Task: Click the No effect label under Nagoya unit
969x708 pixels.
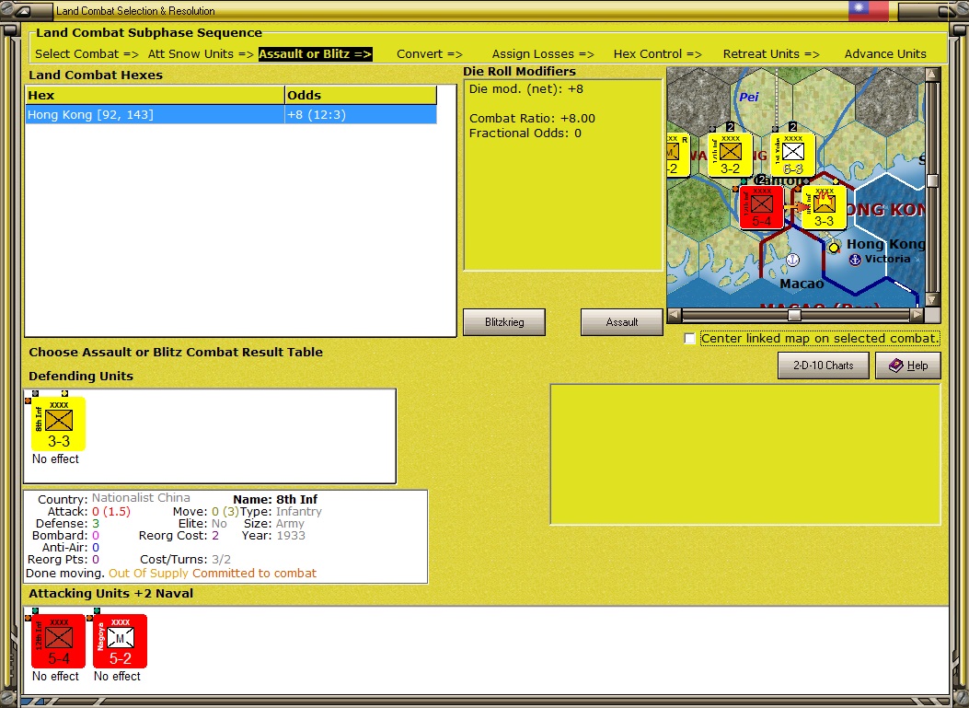Action: 118,676
